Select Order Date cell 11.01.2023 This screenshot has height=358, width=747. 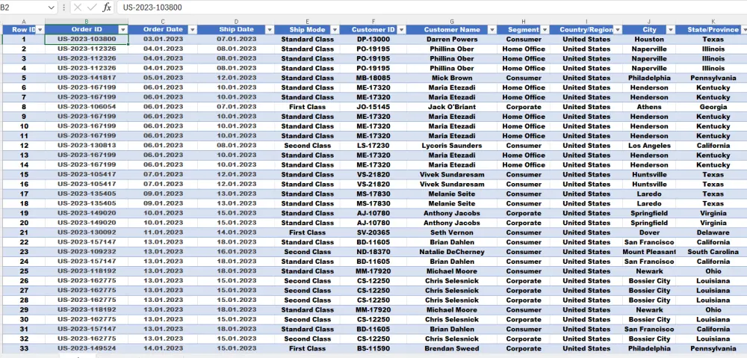[163, 232]
